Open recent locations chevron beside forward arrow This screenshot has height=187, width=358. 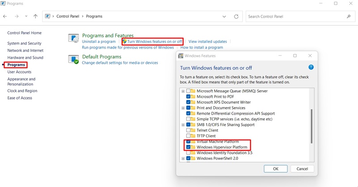[x=26, y=16]
